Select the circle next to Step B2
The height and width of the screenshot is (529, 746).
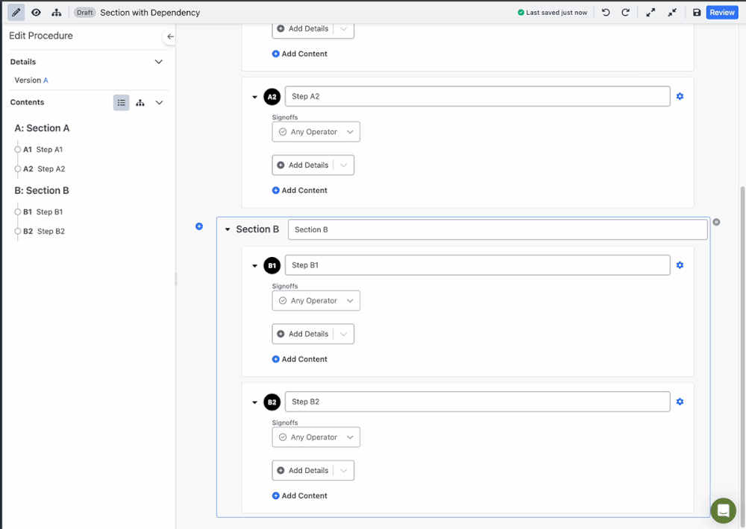point(16,231)
